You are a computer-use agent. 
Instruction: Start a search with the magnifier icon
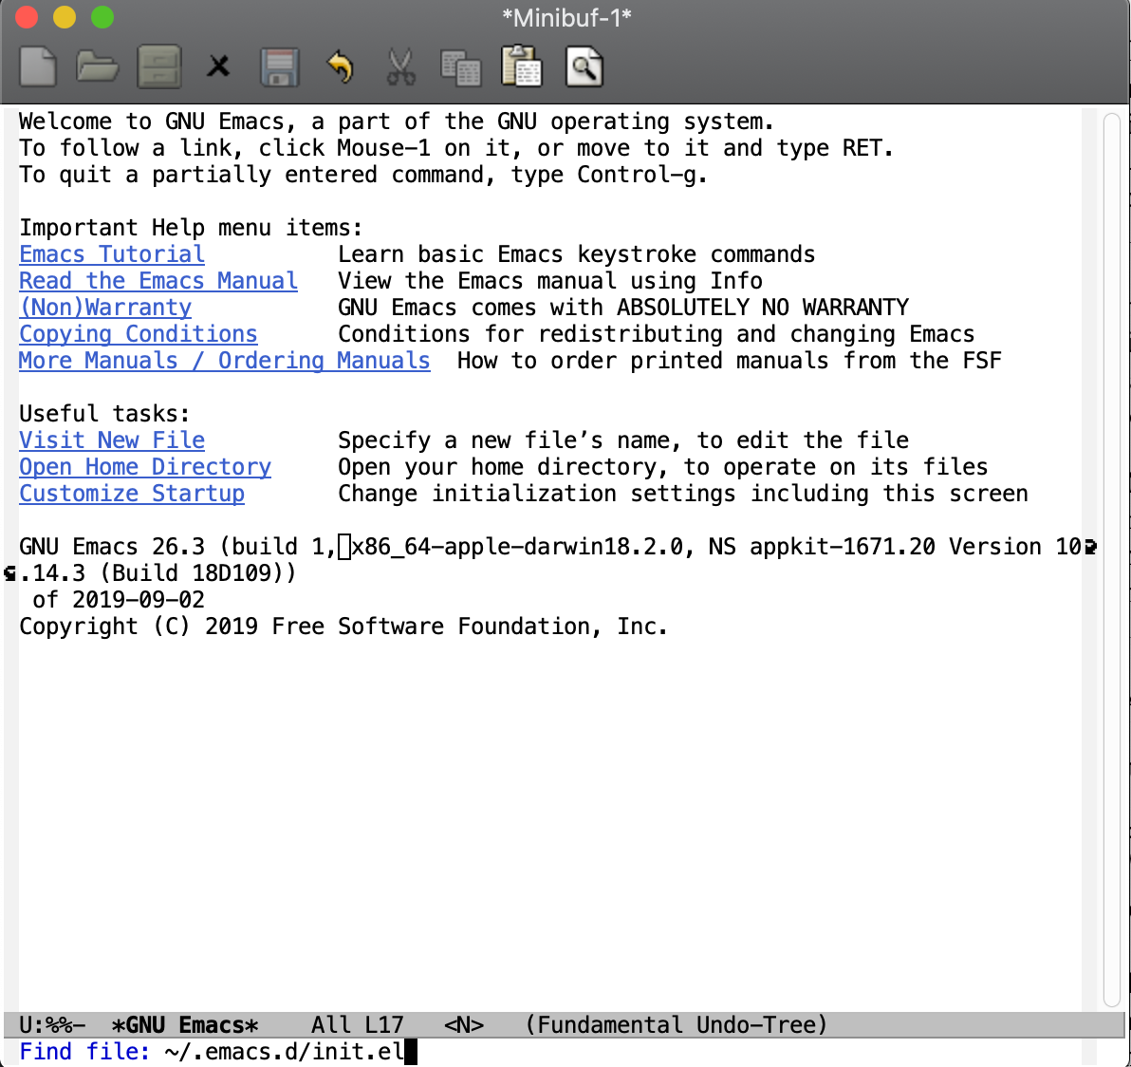point(583,66)
